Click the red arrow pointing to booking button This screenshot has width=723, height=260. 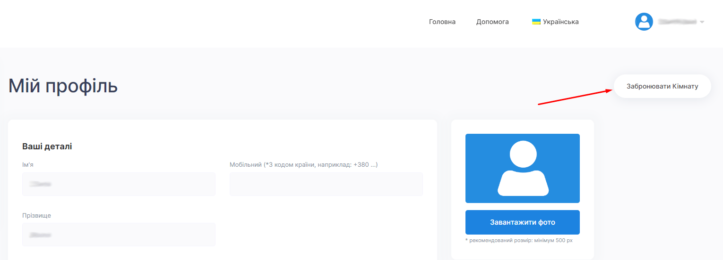click(x=575, y=97)
